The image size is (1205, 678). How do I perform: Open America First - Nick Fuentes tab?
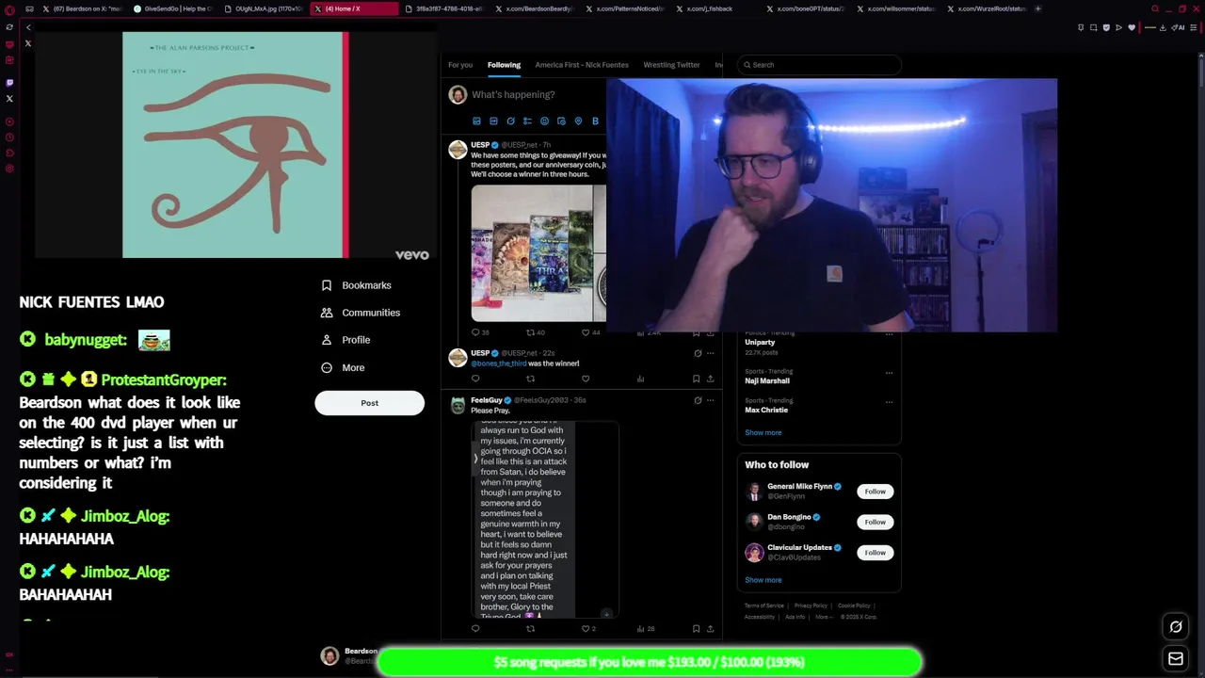(x=583, y=65)
